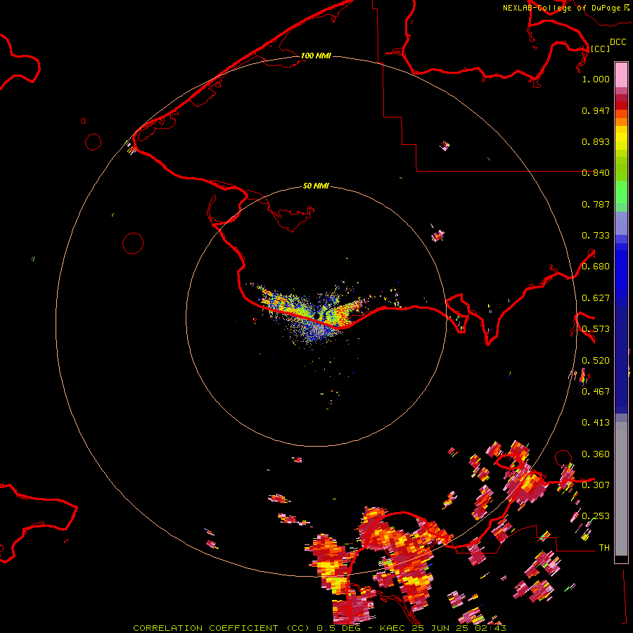Pick the light pink segment of the color bar
Viewport: 633px width, 633px height.
pos(621,75)
